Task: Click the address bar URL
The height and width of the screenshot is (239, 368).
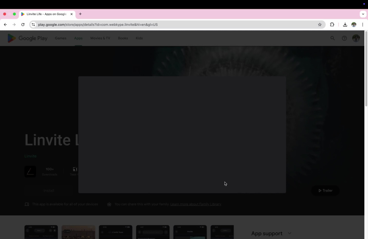Action: pyautogui.click(x=98, y=24)
